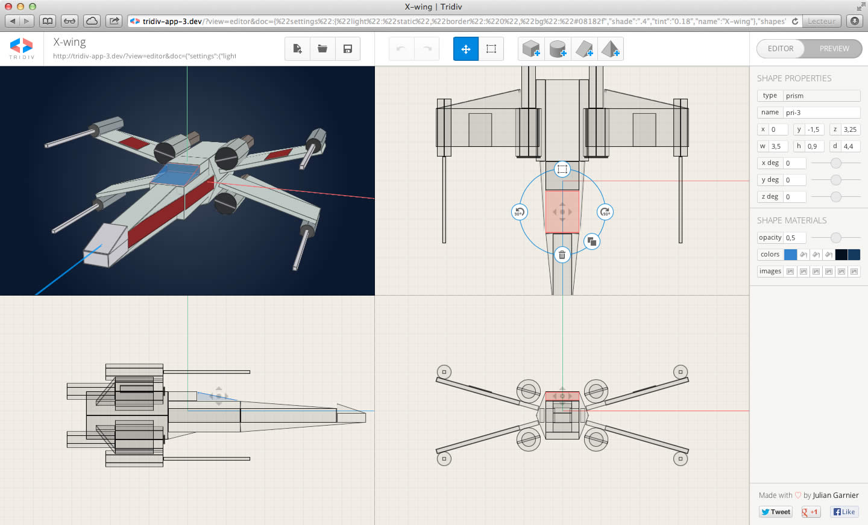Select the blue color swatch in colors row
868x525 pixels.
tap(791, 254)
